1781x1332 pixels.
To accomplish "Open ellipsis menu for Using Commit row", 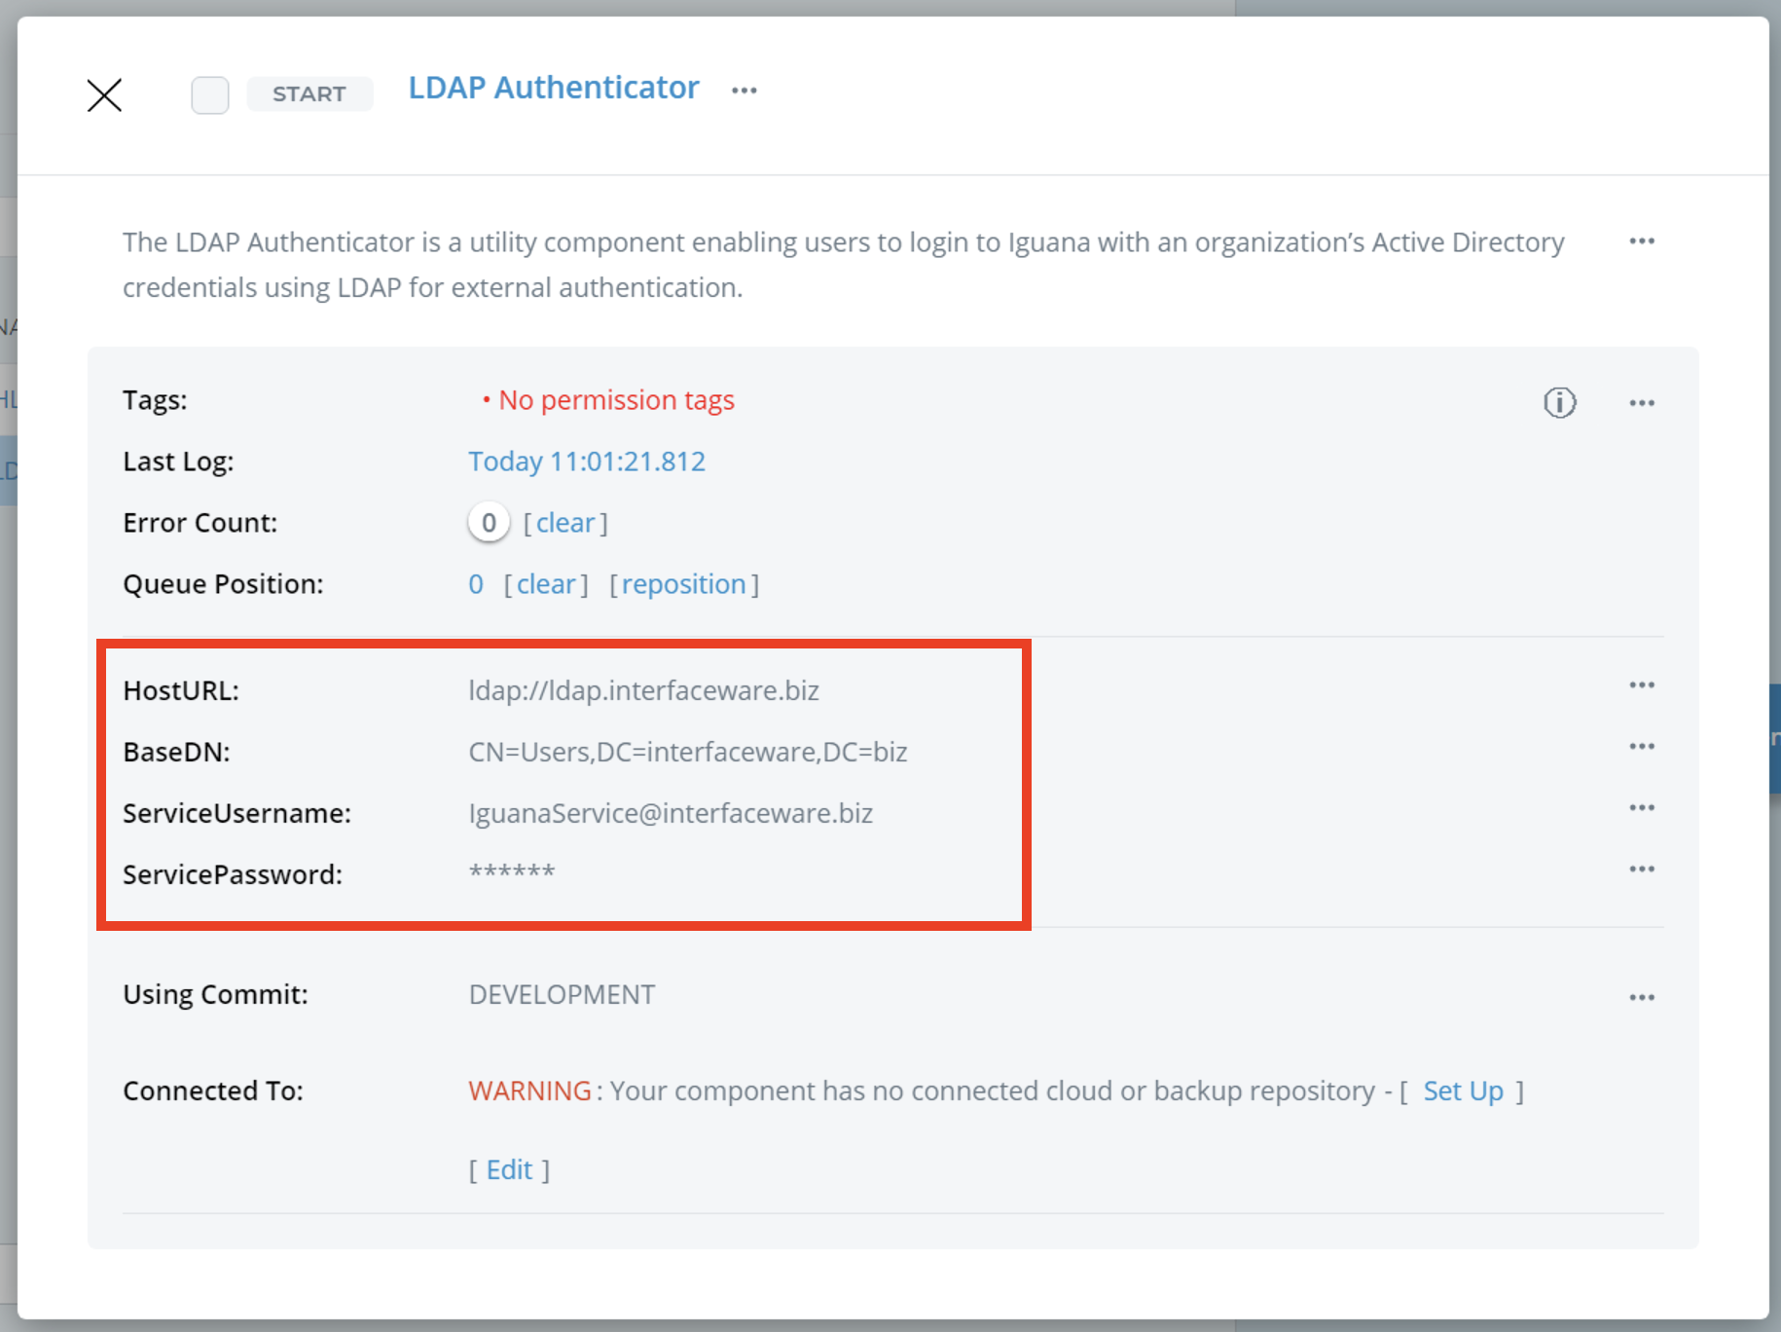I will pos(1641,998).
